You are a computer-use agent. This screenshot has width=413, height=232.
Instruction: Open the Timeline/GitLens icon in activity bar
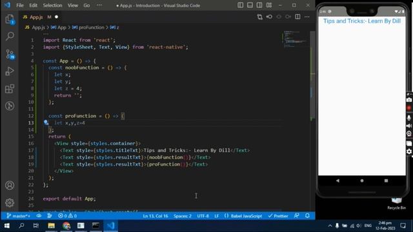pyautogui.click(x=10, y=106)
